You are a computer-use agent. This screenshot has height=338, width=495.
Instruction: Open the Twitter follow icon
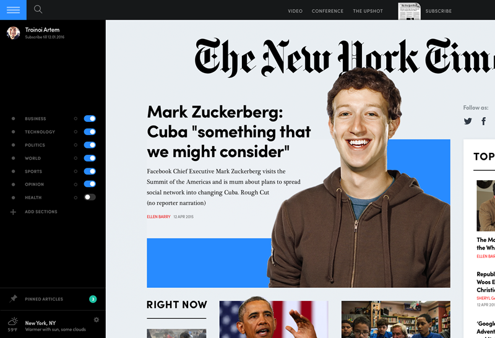[x=468, y=121]
